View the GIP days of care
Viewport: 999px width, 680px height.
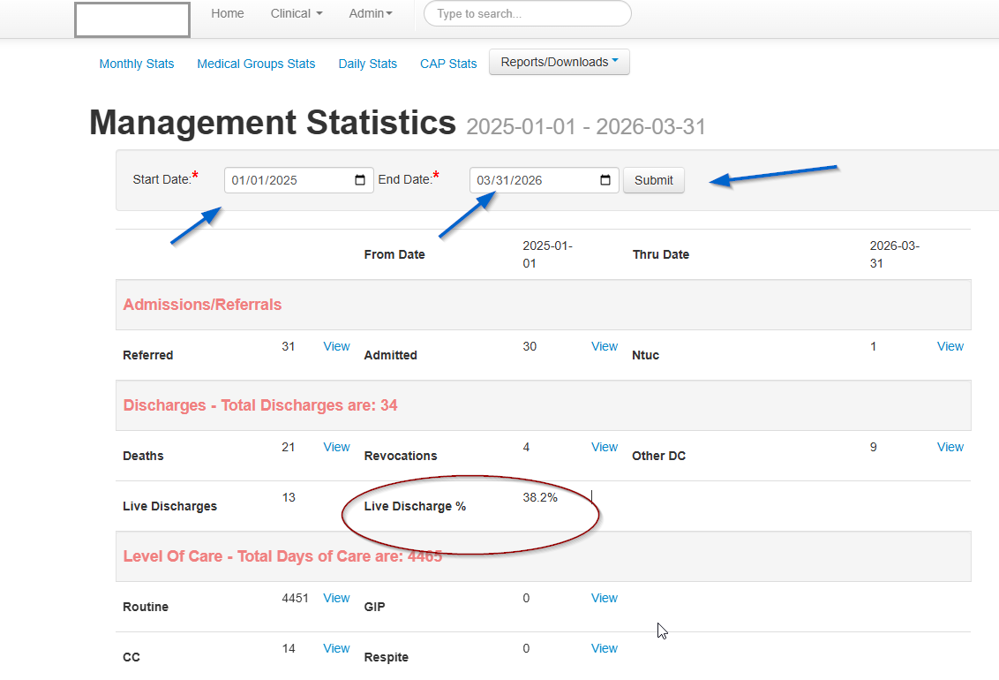click(604, 599)
